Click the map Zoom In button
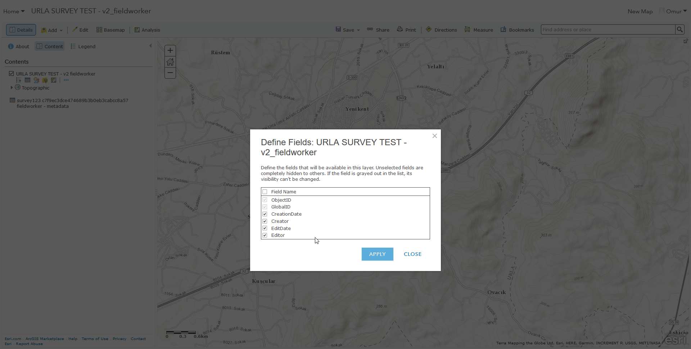691x349 pixels. 170,51
